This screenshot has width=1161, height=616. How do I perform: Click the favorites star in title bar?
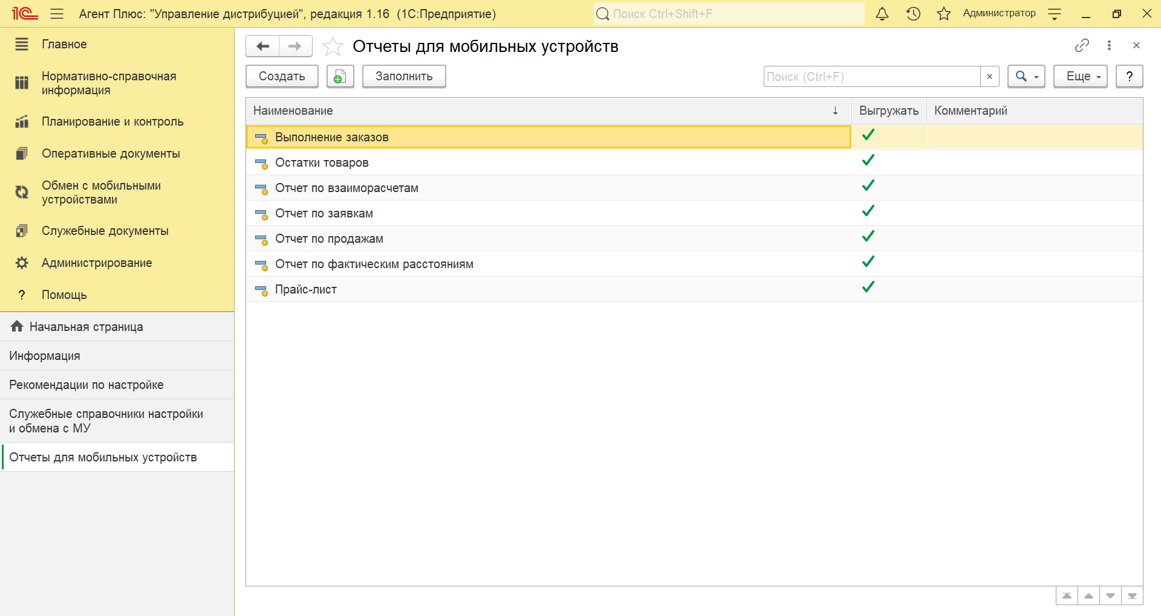(943, 14)
